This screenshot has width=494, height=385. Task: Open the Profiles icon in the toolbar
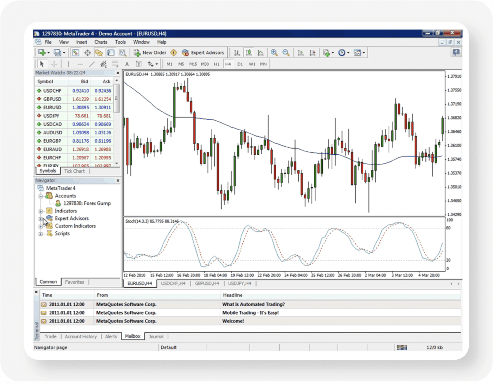58,53
